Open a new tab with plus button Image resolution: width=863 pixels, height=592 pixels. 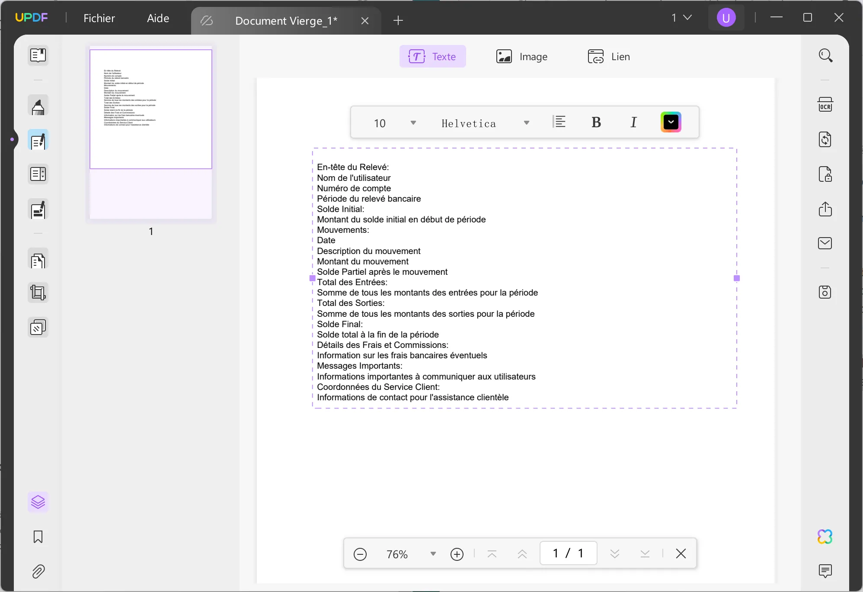398,20
